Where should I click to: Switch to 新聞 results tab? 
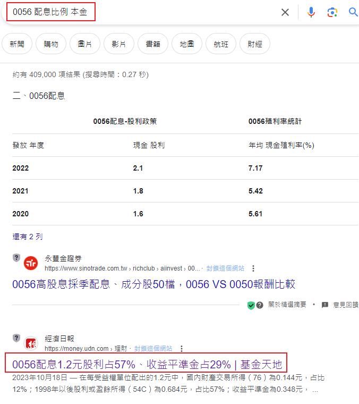[x=17, y=44]
